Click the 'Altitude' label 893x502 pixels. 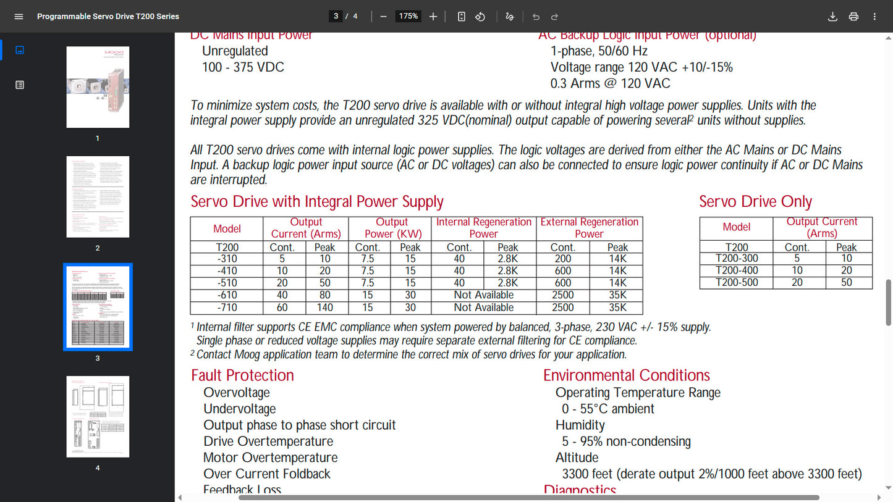(577, 458)
